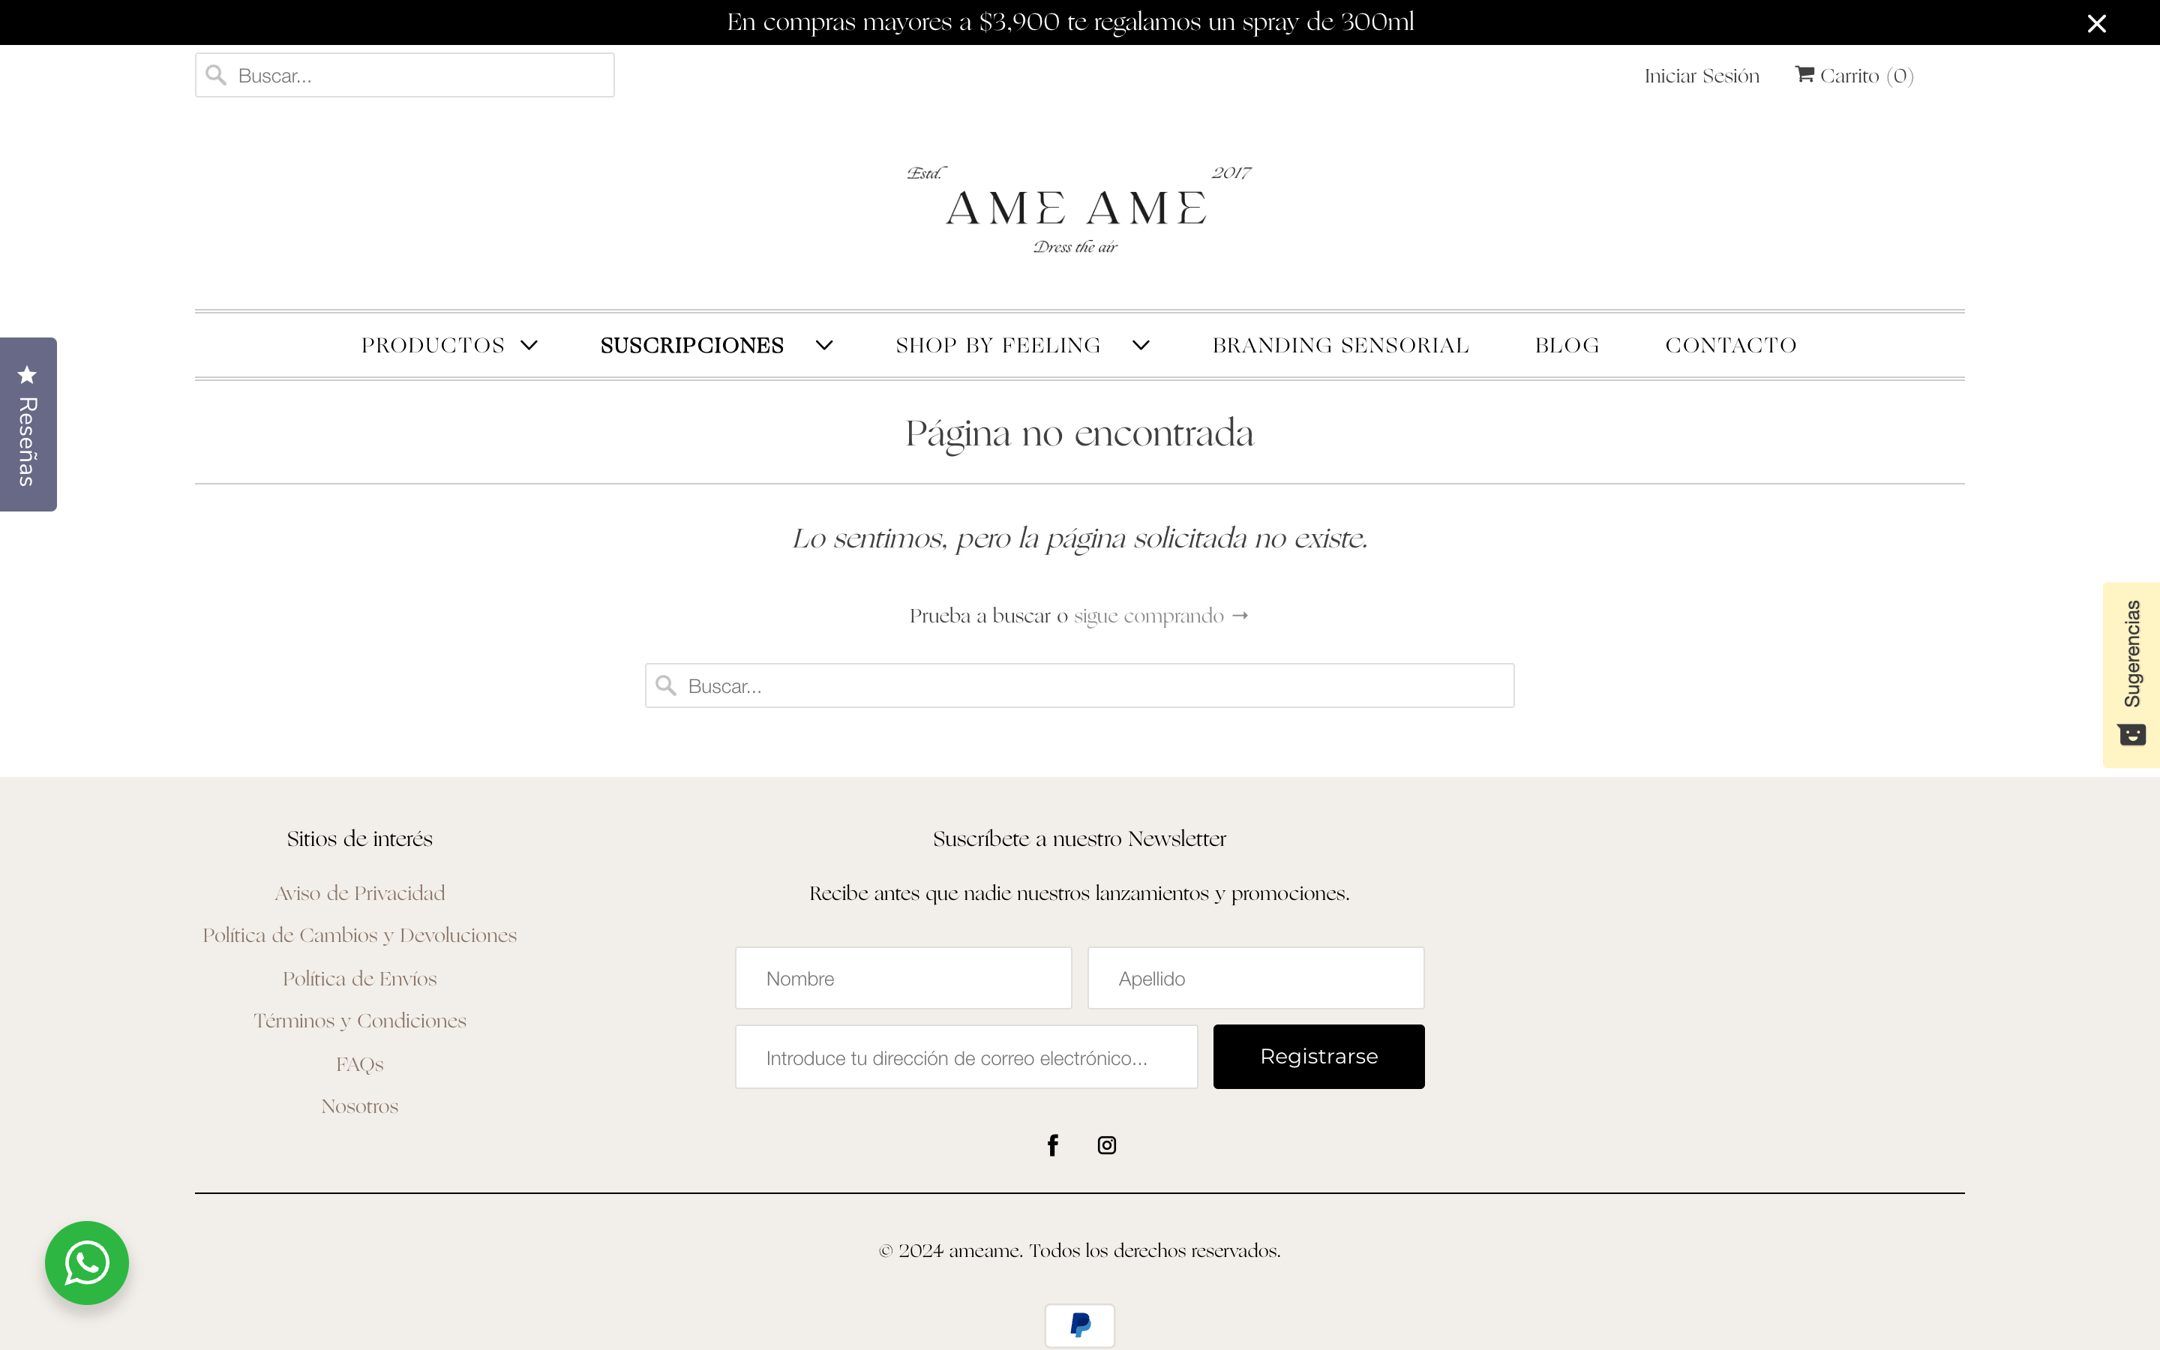
Task: Visit Facebook via the footer icon
Action: (x=1051, y=1144)
